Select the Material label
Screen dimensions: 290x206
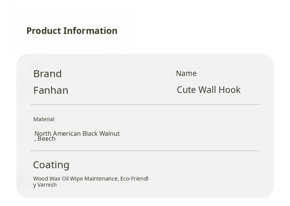click(44, 119)
